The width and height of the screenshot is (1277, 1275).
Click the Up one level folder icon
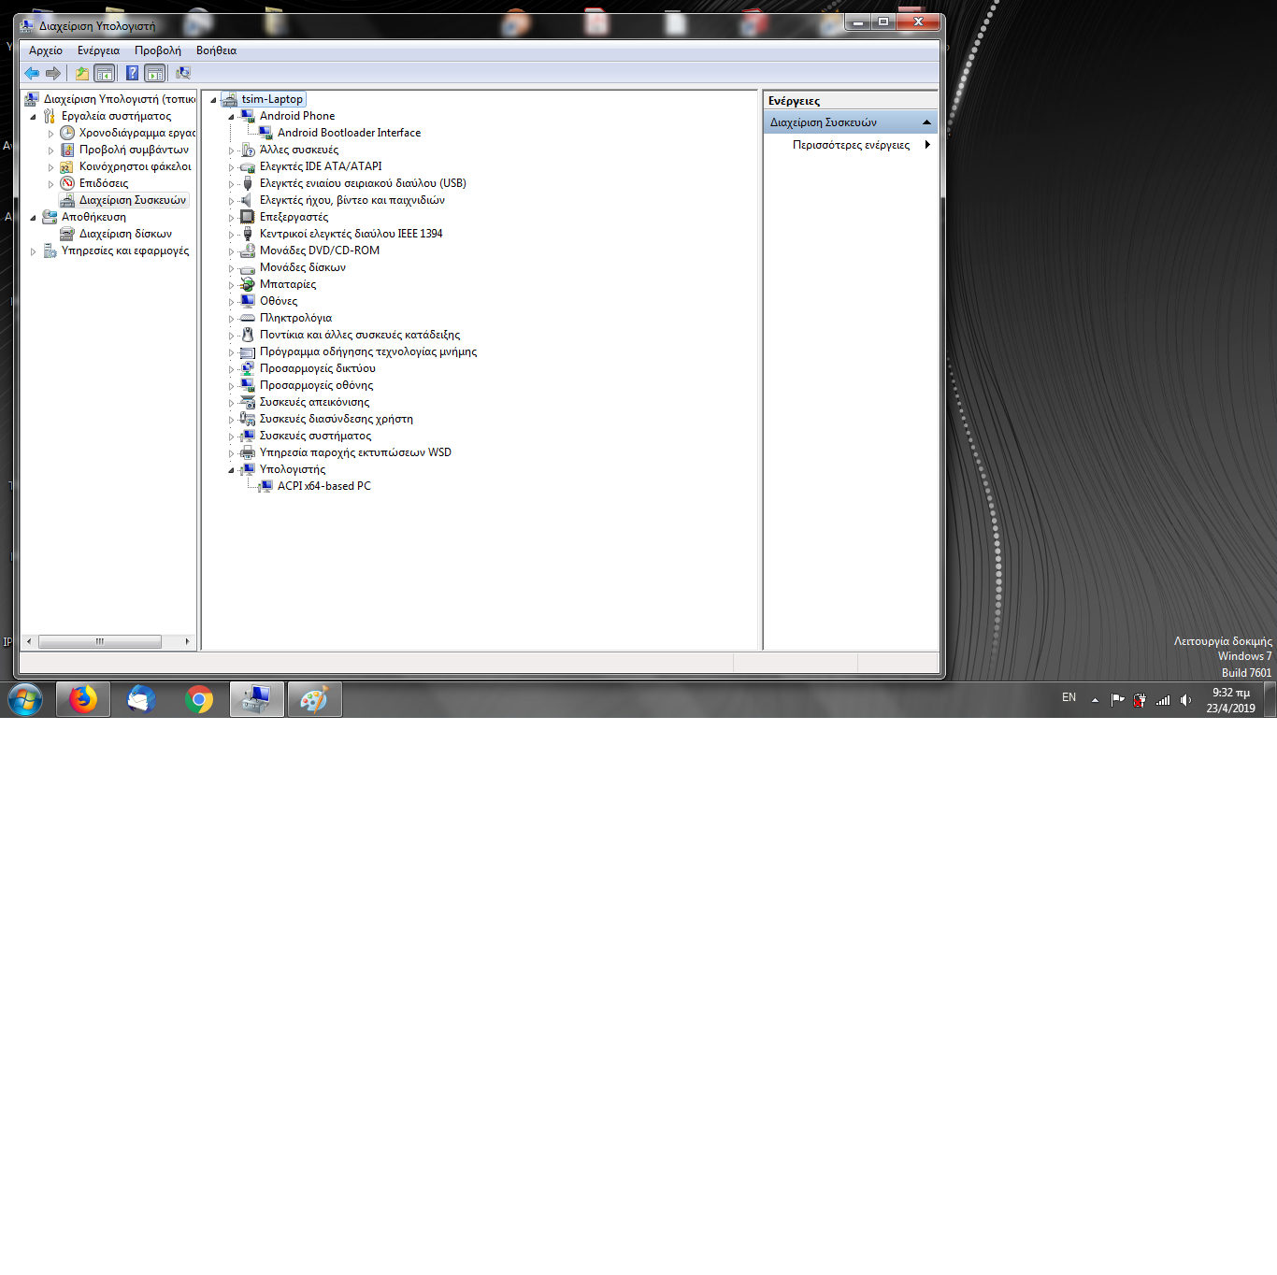point(82,73)
